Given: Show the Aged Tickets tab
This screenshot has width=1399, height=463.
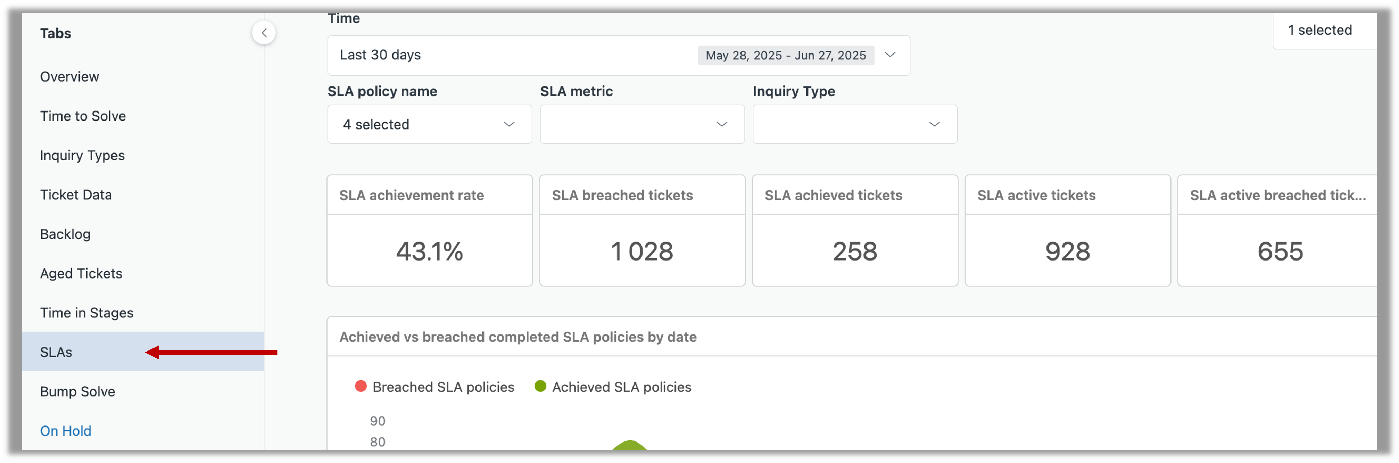Looking at the screenshot, I should 82,273.
